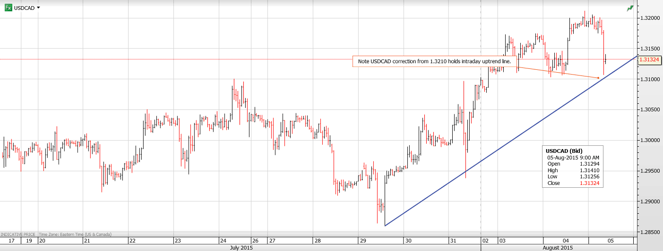Select the USDCAD (Bid) data box
The image size is (663, 251).
pos(572,166)
